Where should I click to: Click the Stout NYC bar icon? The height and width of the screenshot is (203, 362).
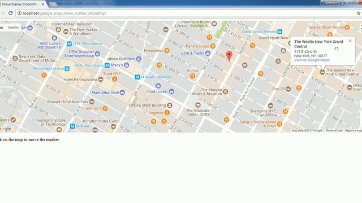pyautogui.click(x=114, y=79)
